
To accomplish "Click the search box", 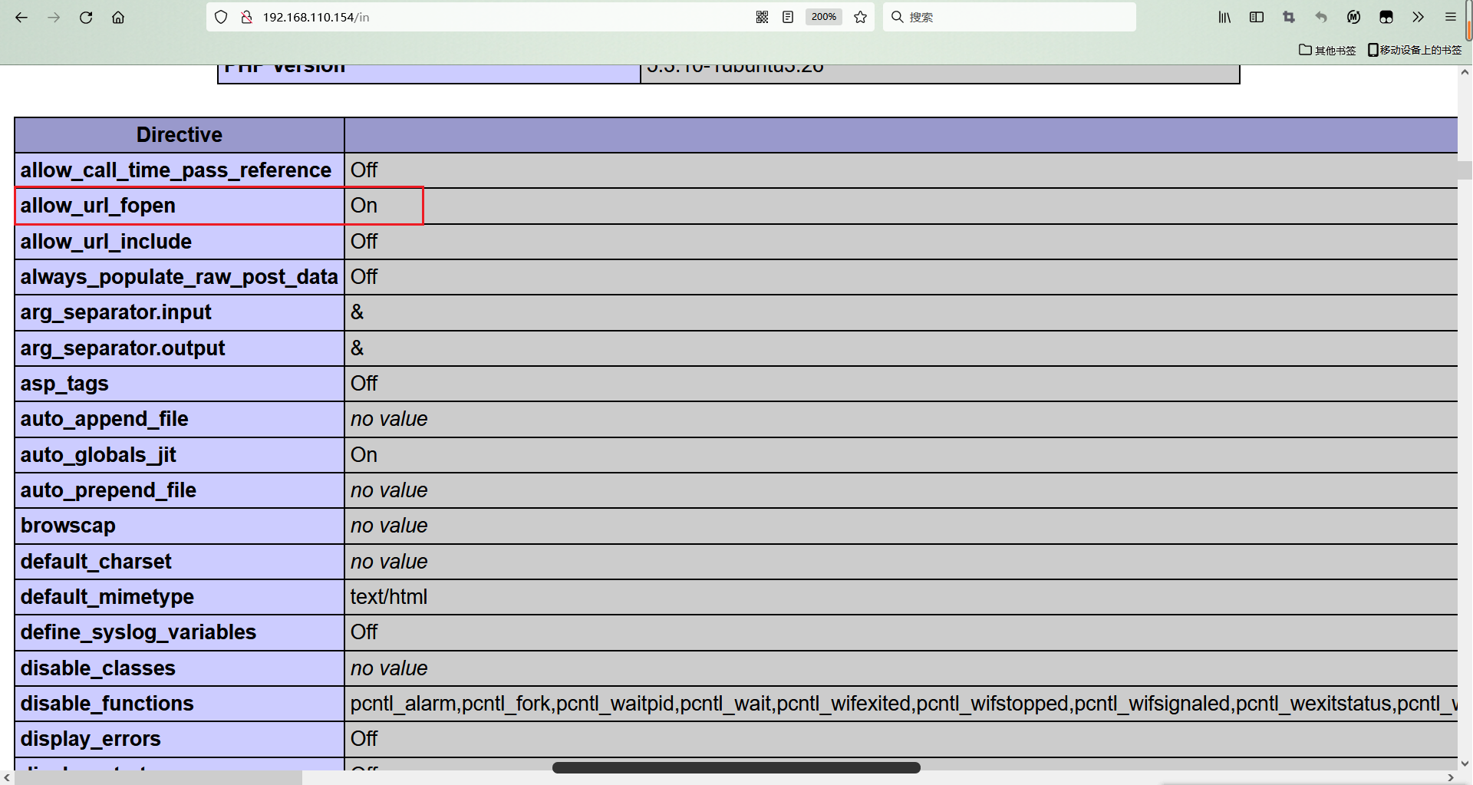I will 1010,17.
